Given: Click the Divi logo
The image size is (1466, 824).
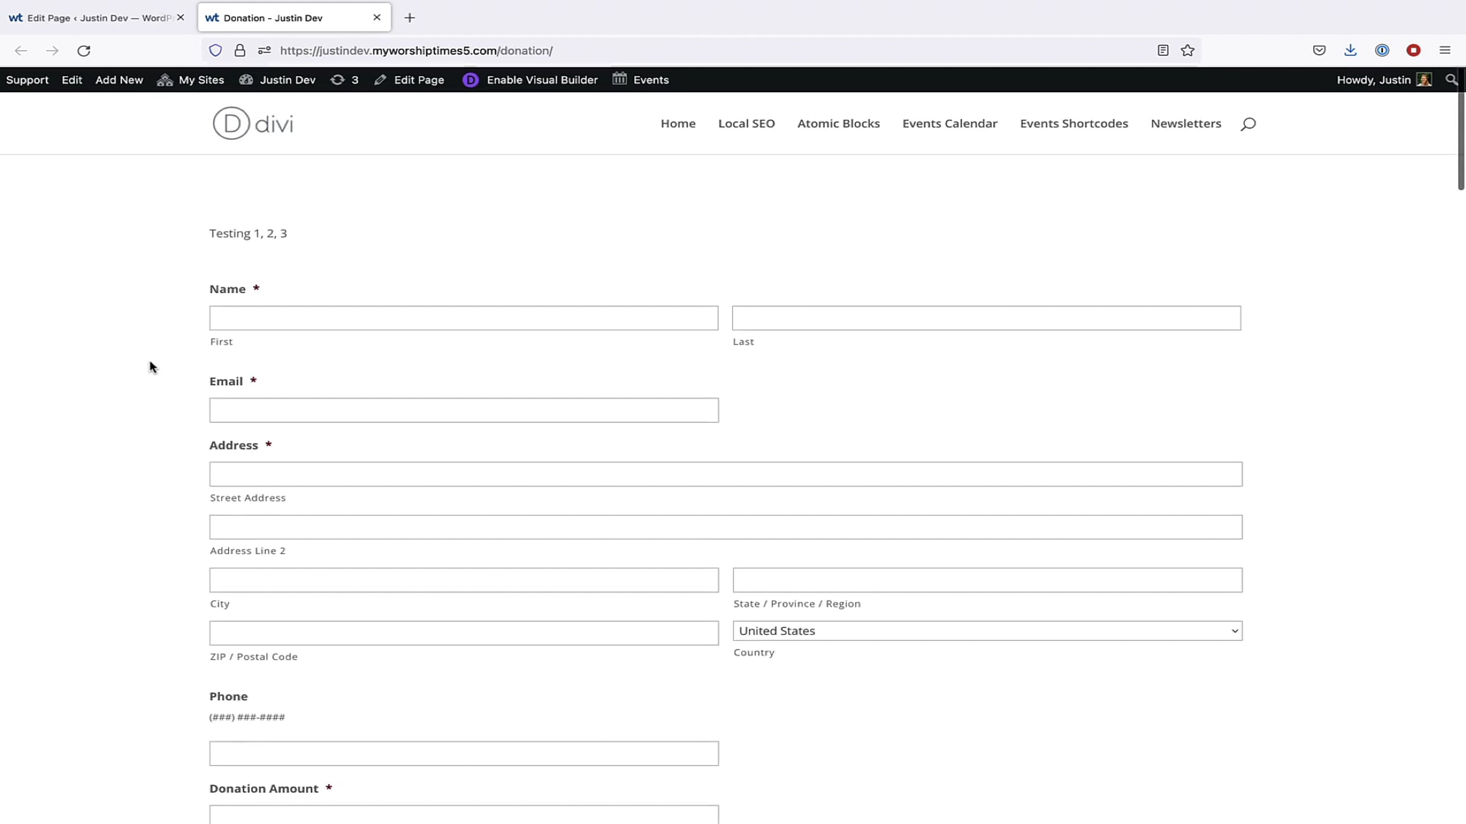Looking at the screenshot, I should tap(253, 123).
